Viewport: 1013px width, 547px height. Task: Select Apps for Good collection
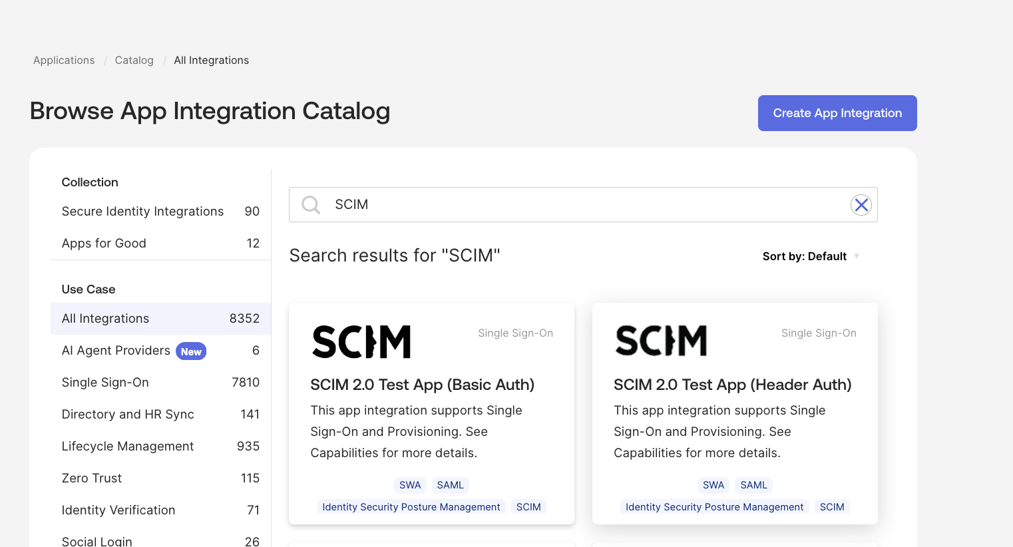(x=160, y=244)
